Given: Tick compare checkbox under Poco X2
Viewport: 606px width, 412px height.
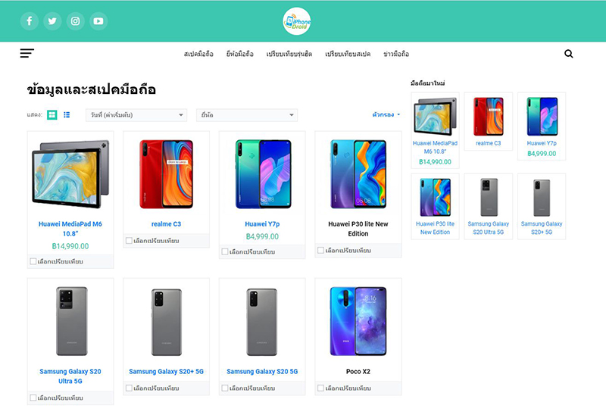Looking at the screenshot, I should [320, 388].
